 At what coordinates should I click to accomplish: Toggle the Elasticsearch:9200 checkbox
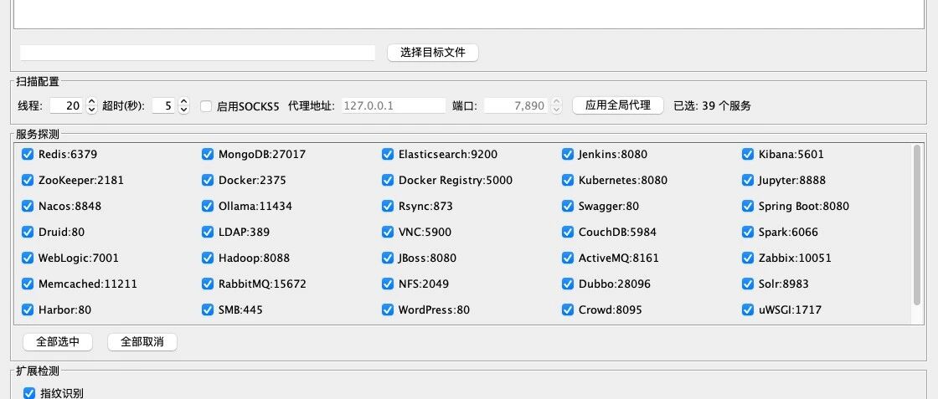(388, 154)
